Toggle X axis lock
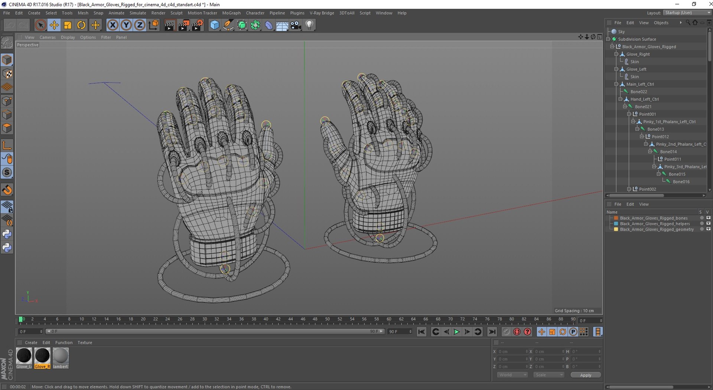The height and width of the screenshot is (390, 713). pos(113,25)
